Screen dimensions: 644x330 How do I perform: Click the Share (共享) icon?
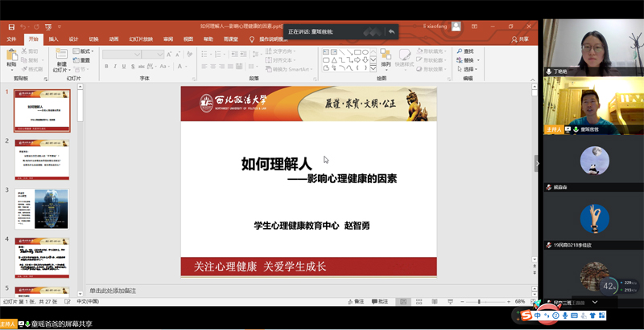[x=521, y=39]
